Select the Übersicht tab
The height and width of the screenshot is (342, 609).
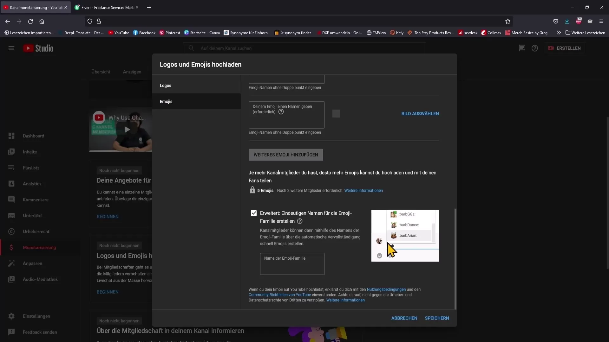coord(100,72)
